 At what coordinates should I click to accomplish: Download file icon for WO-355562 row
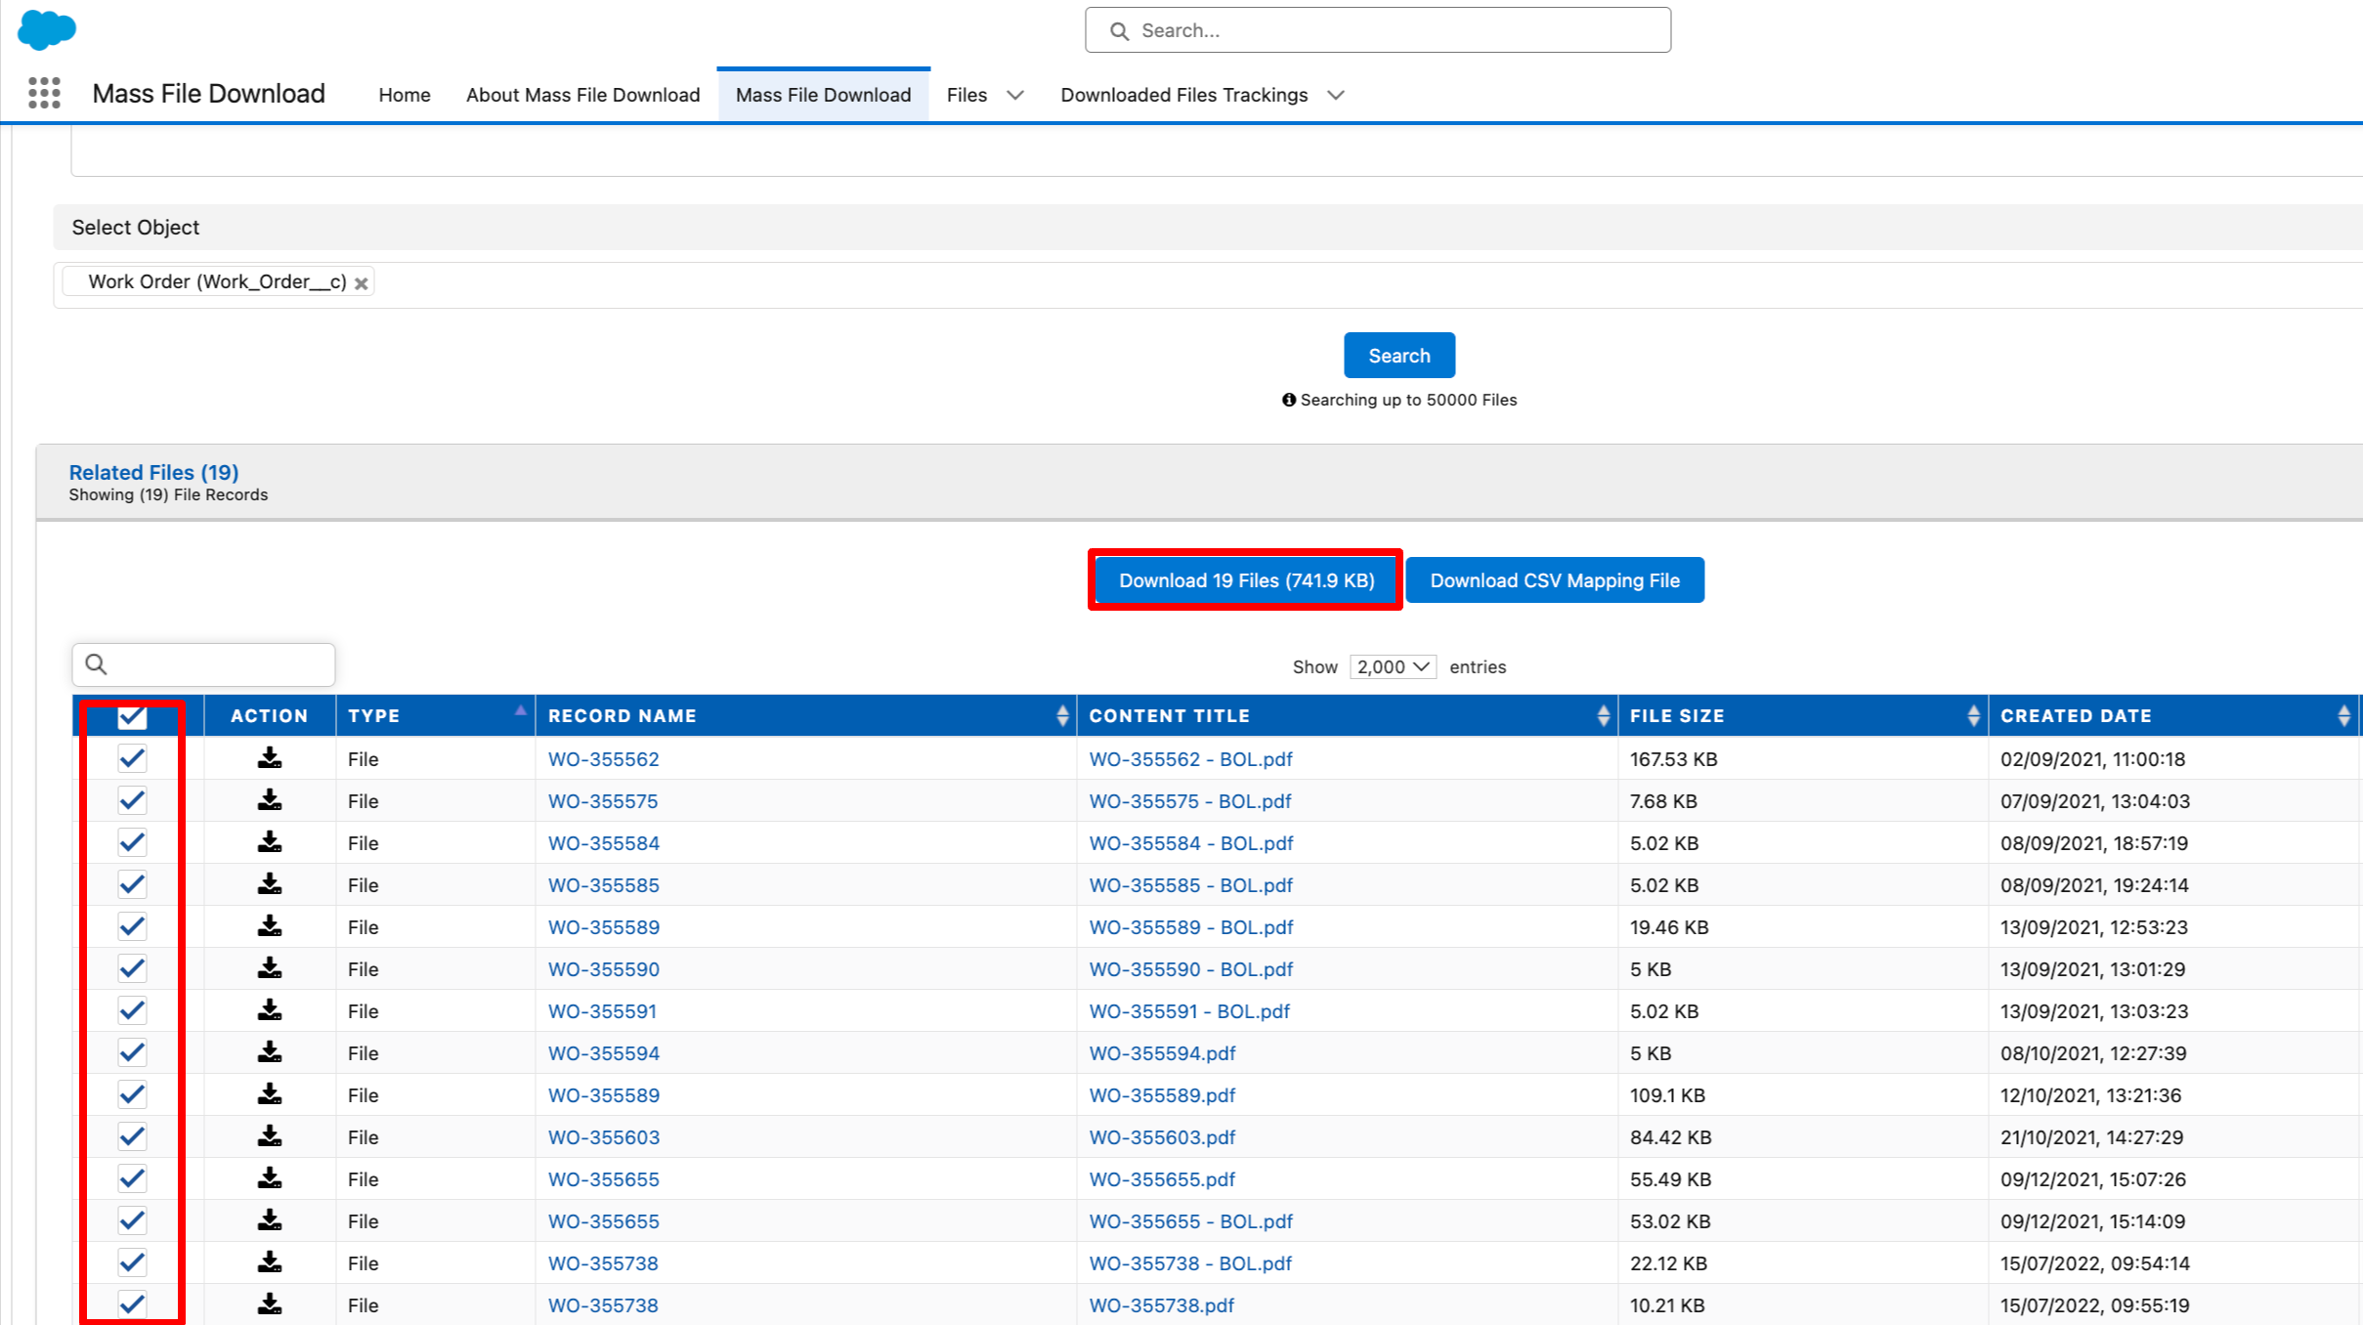[270, 758]
